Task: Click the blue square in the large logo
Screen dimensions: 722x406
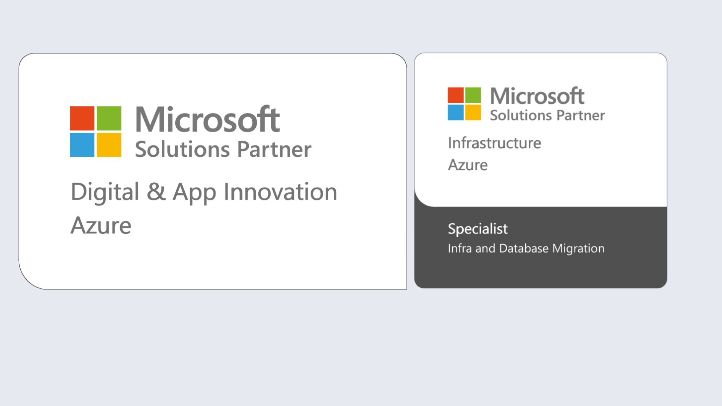Action: (x=82, y=145)
